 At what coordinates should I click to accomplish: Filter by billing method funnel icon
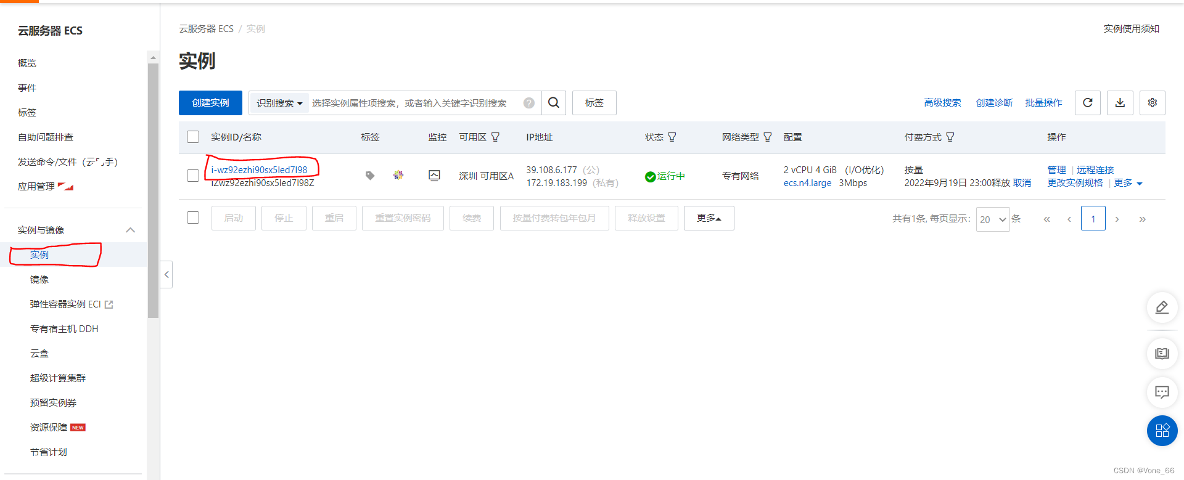point(950,137)
